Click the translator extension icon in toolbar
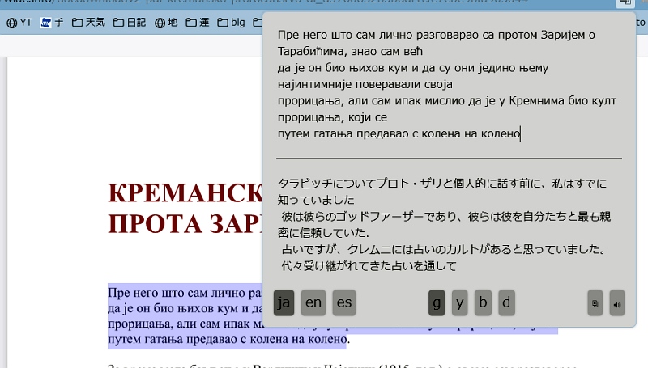 [624, 2]
